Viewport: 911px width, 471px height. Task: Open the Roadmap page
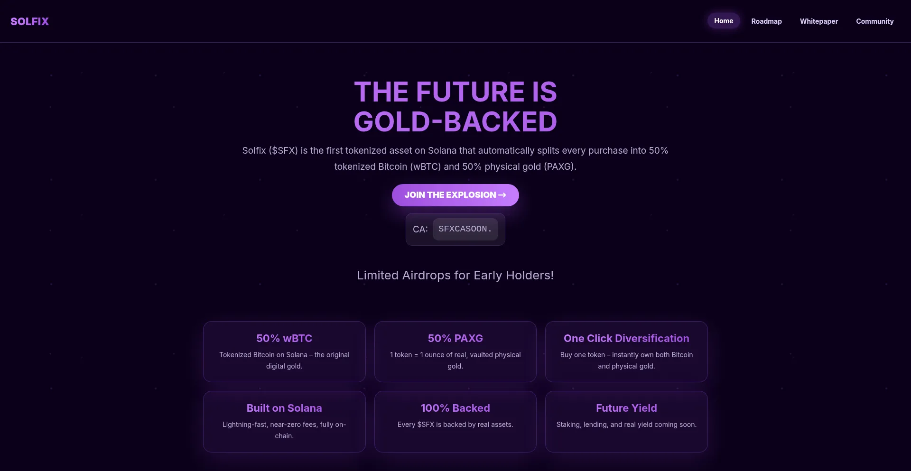pyautogui.click(x=766, y=21)
